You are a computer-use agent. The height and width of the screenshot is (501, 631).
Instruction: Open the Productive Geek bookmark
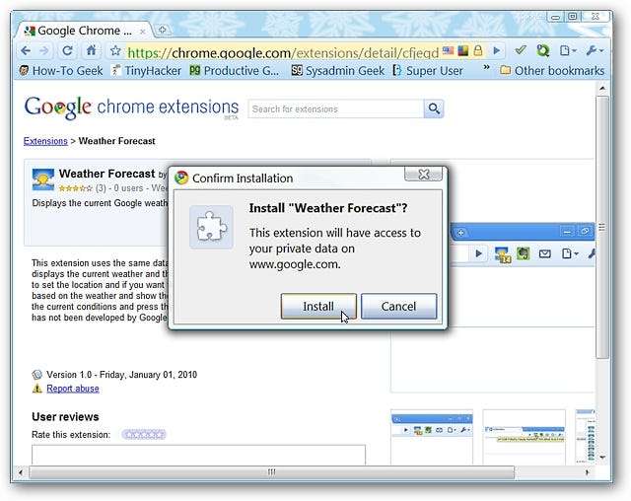tap(235, 71)
